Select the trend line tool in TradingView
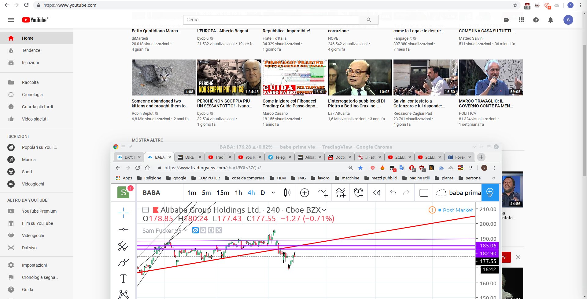Image resolution: width=587 pixels, height=299 pixels. (x=124, y=229)
